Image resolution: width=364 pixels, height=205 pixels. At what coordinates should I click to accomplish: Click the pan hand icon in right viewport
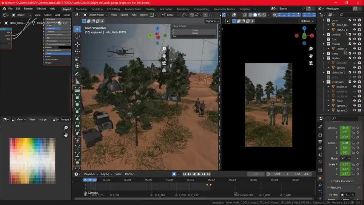tap(310, 56)
